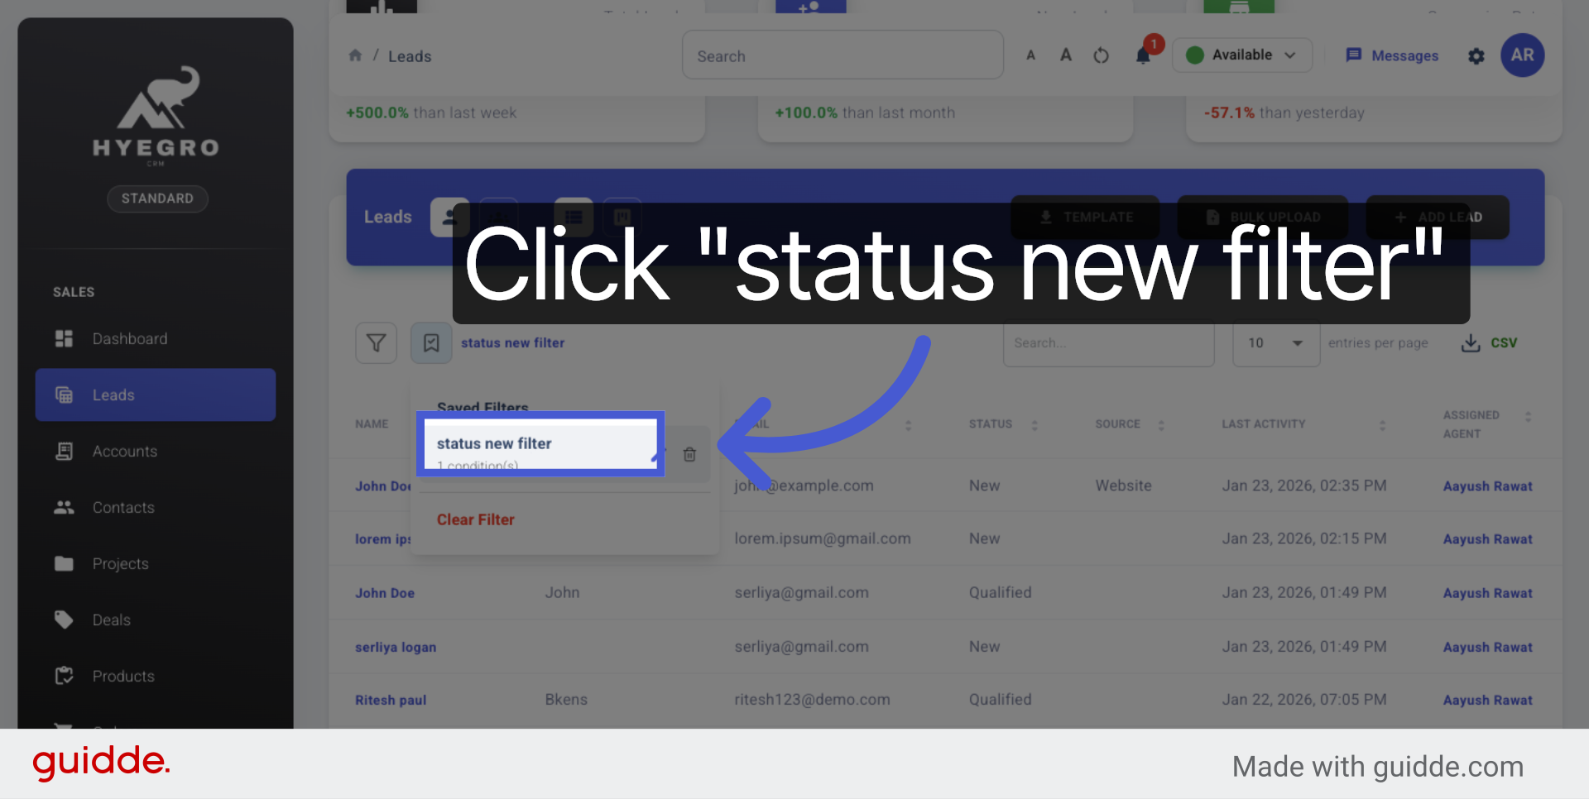Focus the top Search field
The height and width of the screenshot is (799, 1589).
tap(843, 55)
